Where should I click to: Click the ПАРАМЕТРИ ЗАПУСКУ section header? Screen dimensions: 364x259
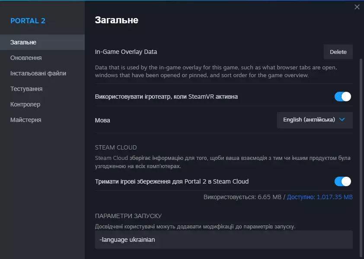[x=128, y=216]
